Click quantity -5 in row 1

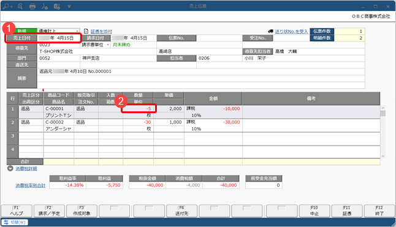point(149,108)
